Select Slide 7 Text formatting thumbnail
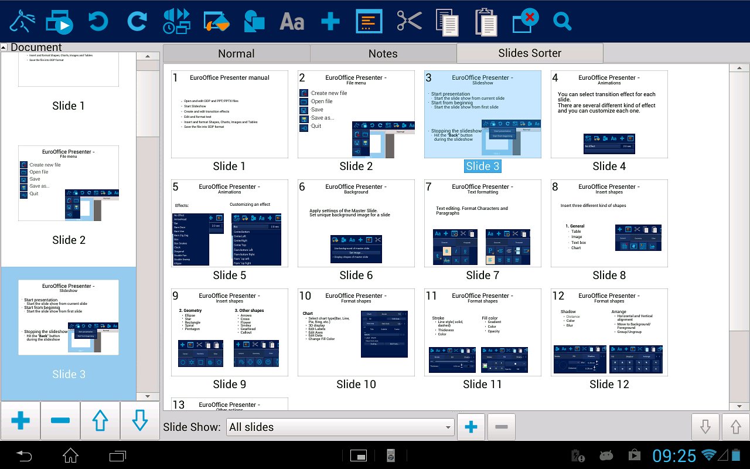 coord(483,223)
